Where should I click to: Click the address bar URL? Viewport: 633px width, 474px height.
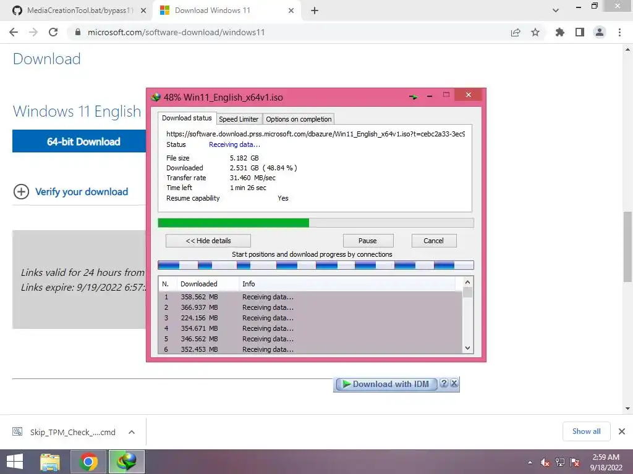(x=176, y=32)
